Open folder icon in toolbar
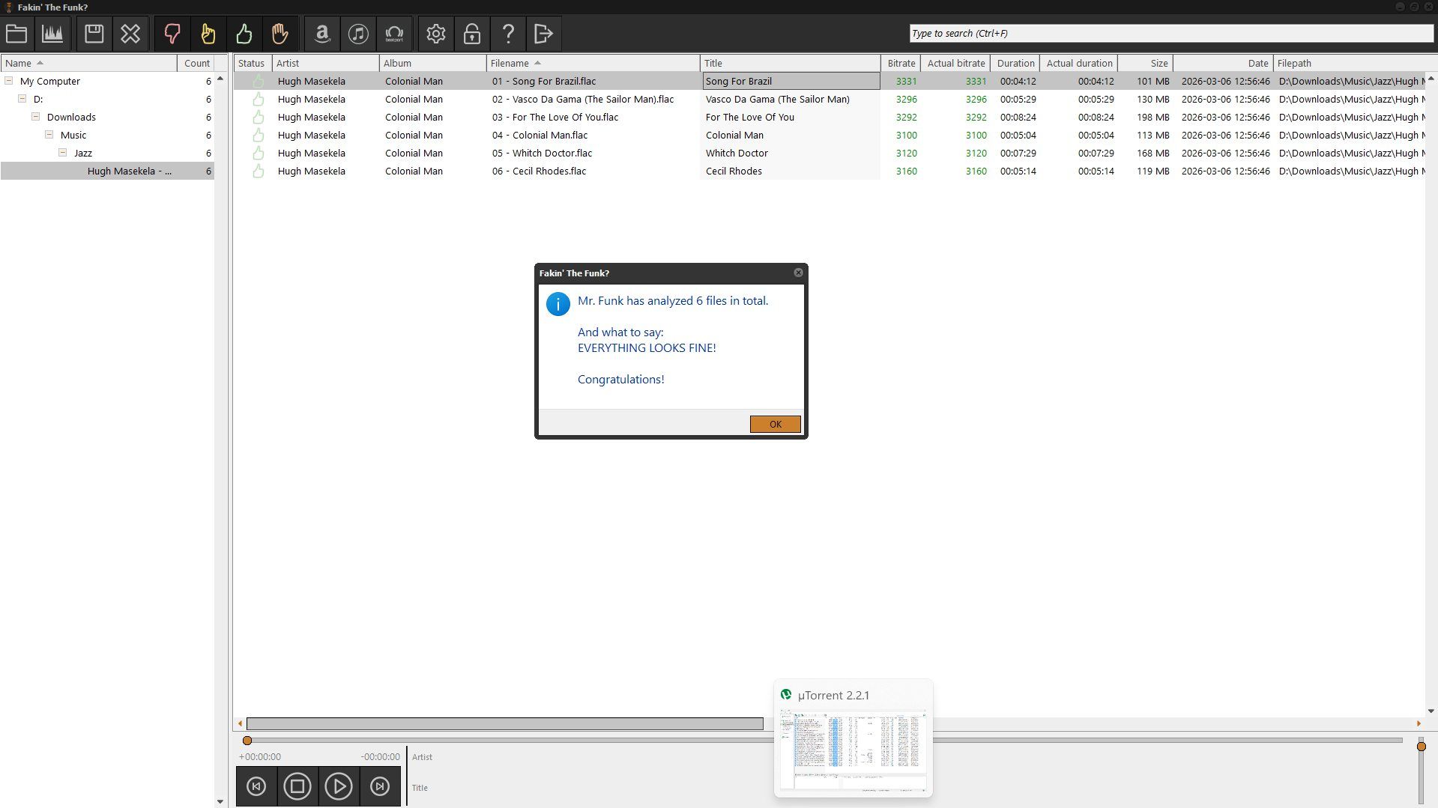Viewport: 1438px width, 808px height. (x=16, y=34)
